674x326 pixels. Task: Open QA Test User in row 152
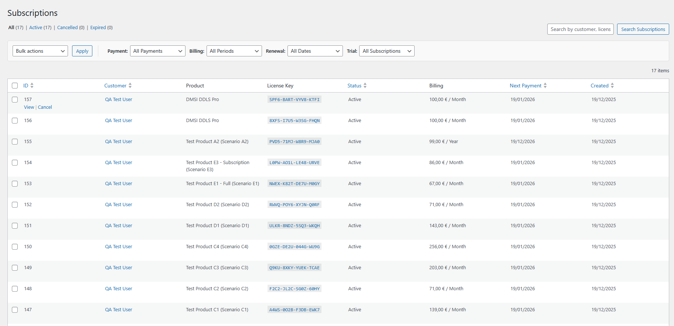pyautogui.click(x=119, y=205)
